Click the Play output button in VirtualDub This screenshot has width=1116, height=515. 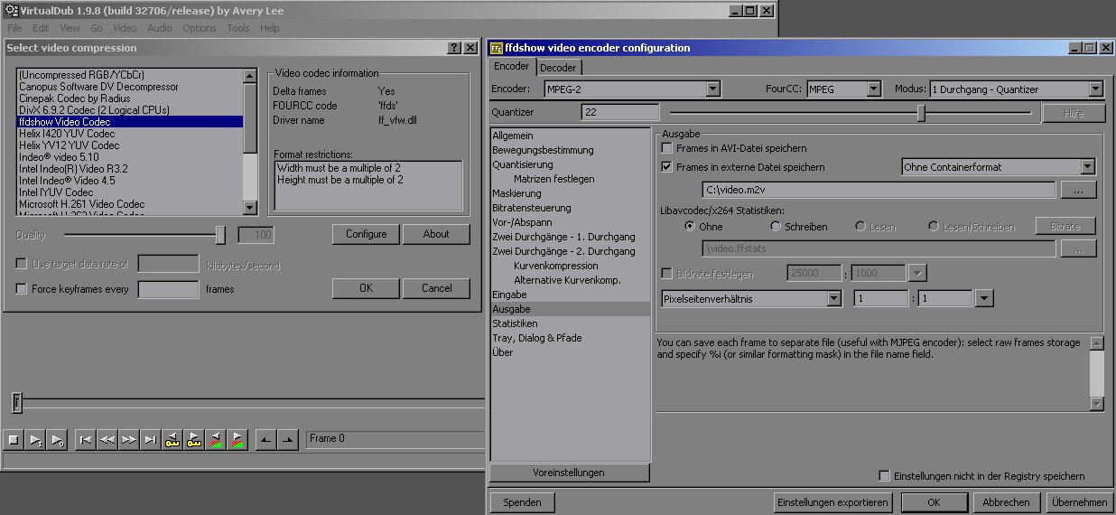[x=57, y=440]
